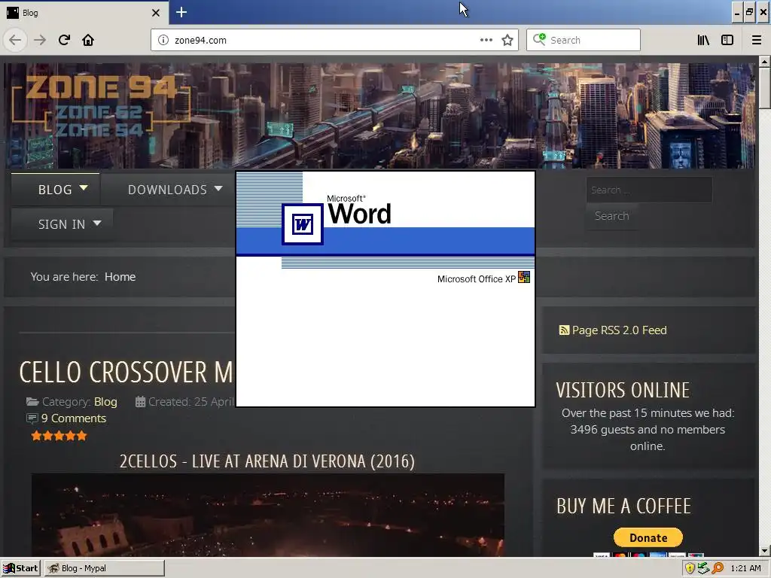Click the five-star article rating
The height and width of the screenshot is (578, 771).
click(x=59, y=436)
